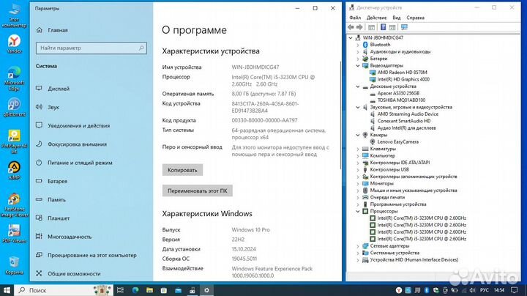
Task: Click Переименовать этот ПК button
Action: click(x=198, y=190)
